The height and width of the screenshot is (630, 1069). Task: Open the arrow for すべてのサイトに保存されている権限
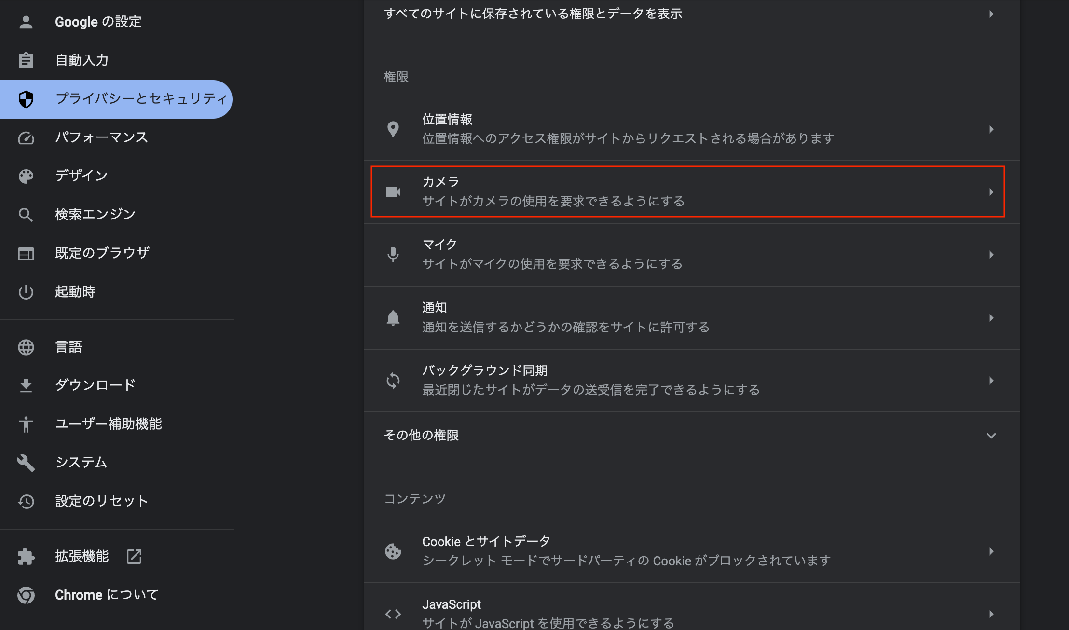point(991,14)
